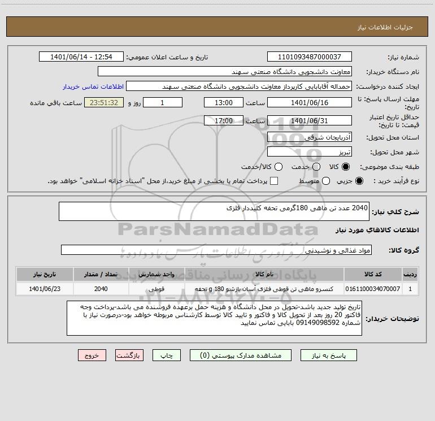This screenshot has height=421, width=435.
Task: Click the پاسخ به نیاز button
Action: [x=328, y=355]
